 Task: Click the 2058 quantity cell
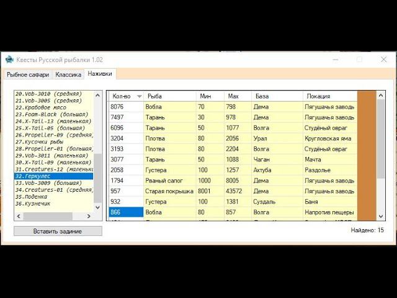point(126,170)
